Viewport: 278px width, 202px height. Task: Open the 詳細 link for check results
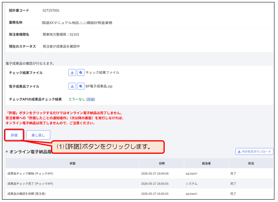(x=91, y=99)
